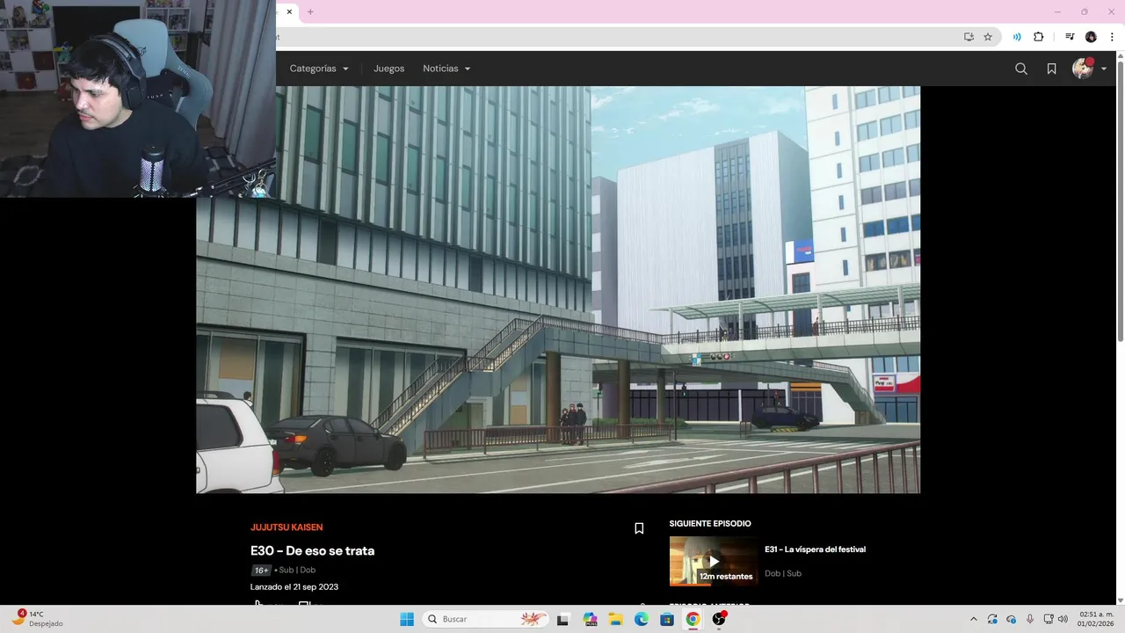This screenshot has height=633, width=1125.
Task: Open OBS Studio from the taskbar
Action: click(x=719, y=619)
